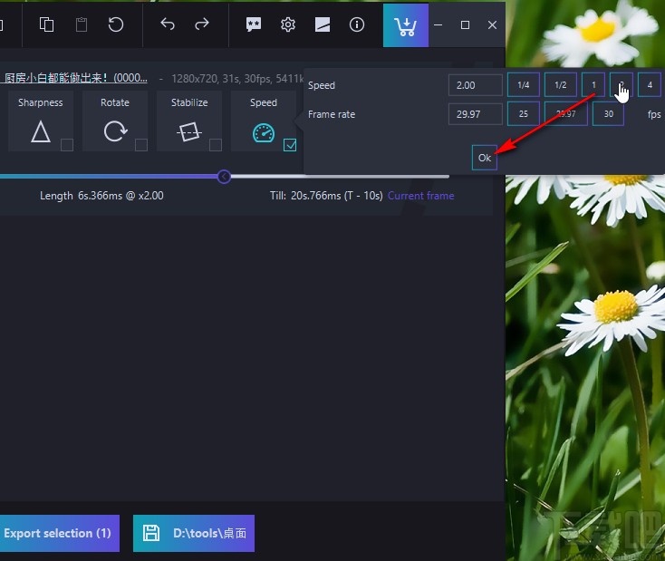Undo the last action
Viewport: 665px width, 561px height.
[x=168, y=24]
